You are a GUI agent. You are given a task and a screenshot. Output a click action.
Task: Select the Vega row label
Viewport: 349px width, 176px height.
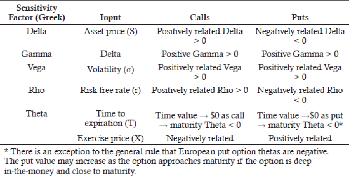[37, 68]
